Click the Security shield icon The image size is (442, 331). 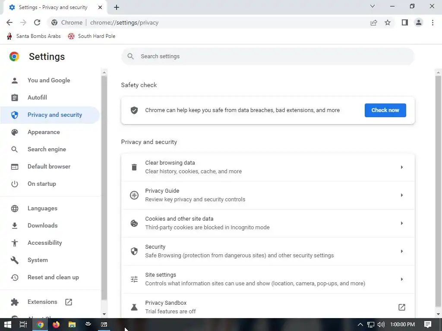[134, 251]
